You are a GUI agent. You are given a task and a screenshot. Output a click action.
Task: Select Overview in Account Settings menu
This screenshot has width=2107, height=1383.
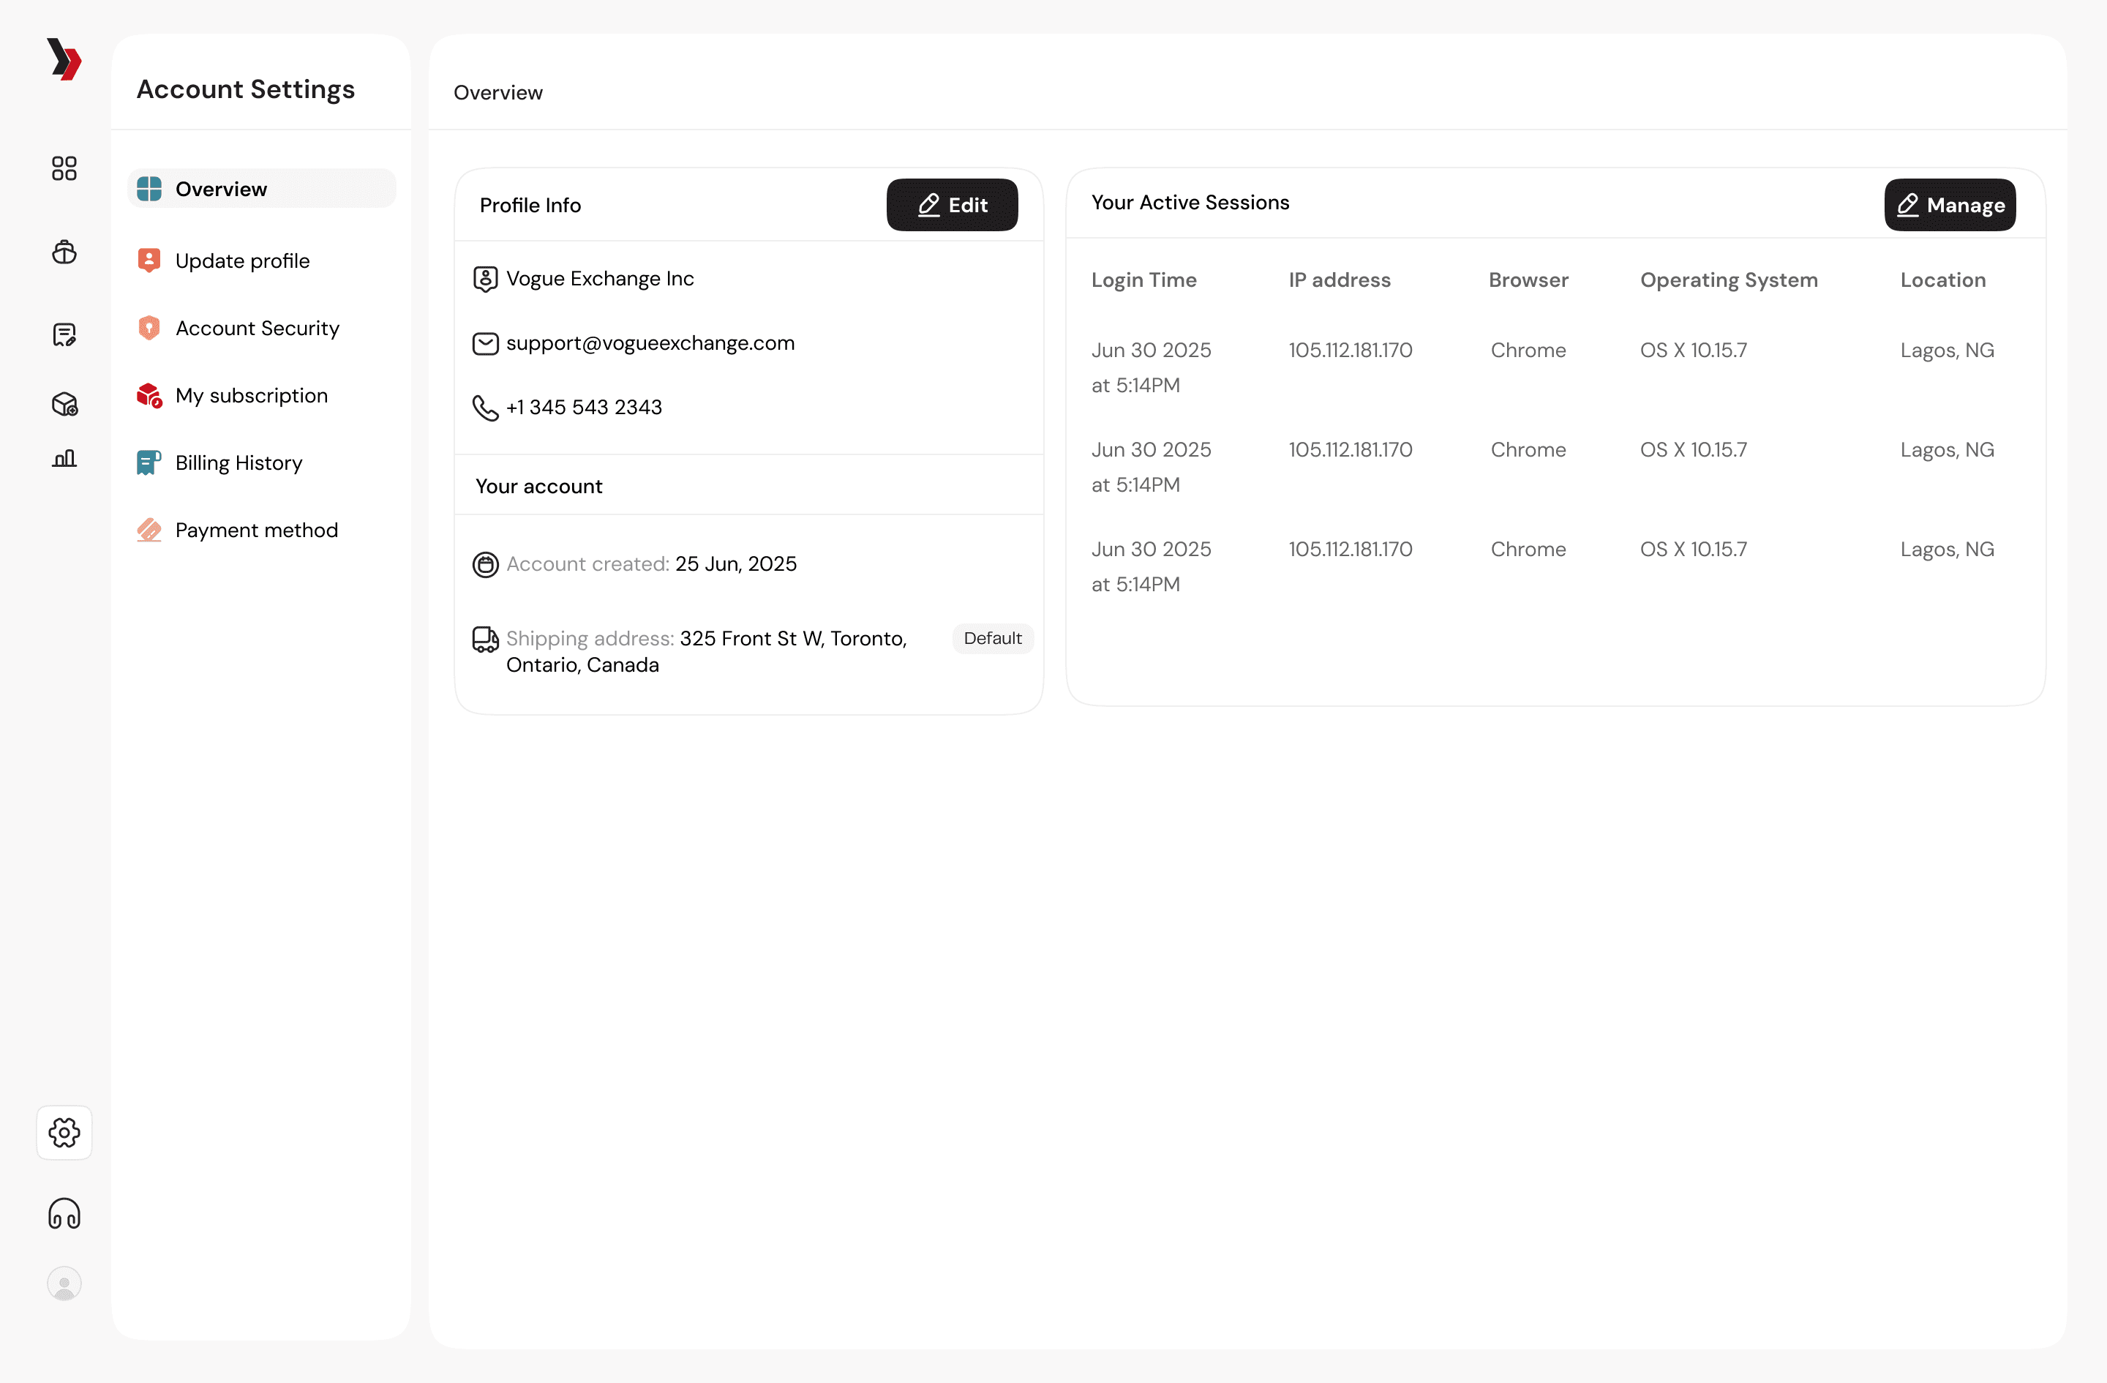point(220,189)
